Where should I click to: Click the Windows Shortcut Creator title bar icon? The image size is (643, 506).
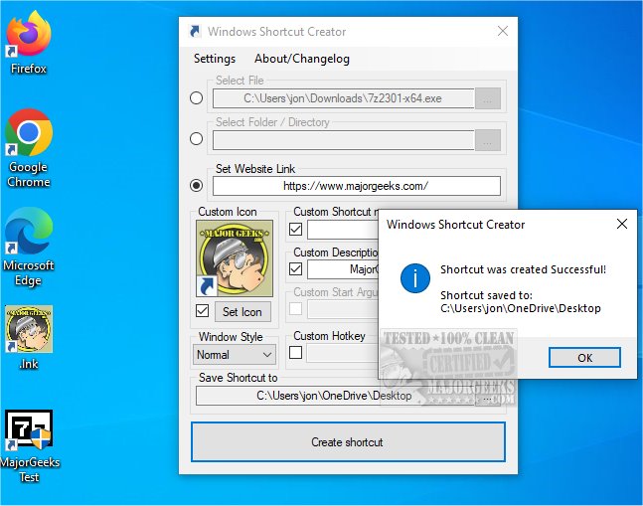point(195,32)
